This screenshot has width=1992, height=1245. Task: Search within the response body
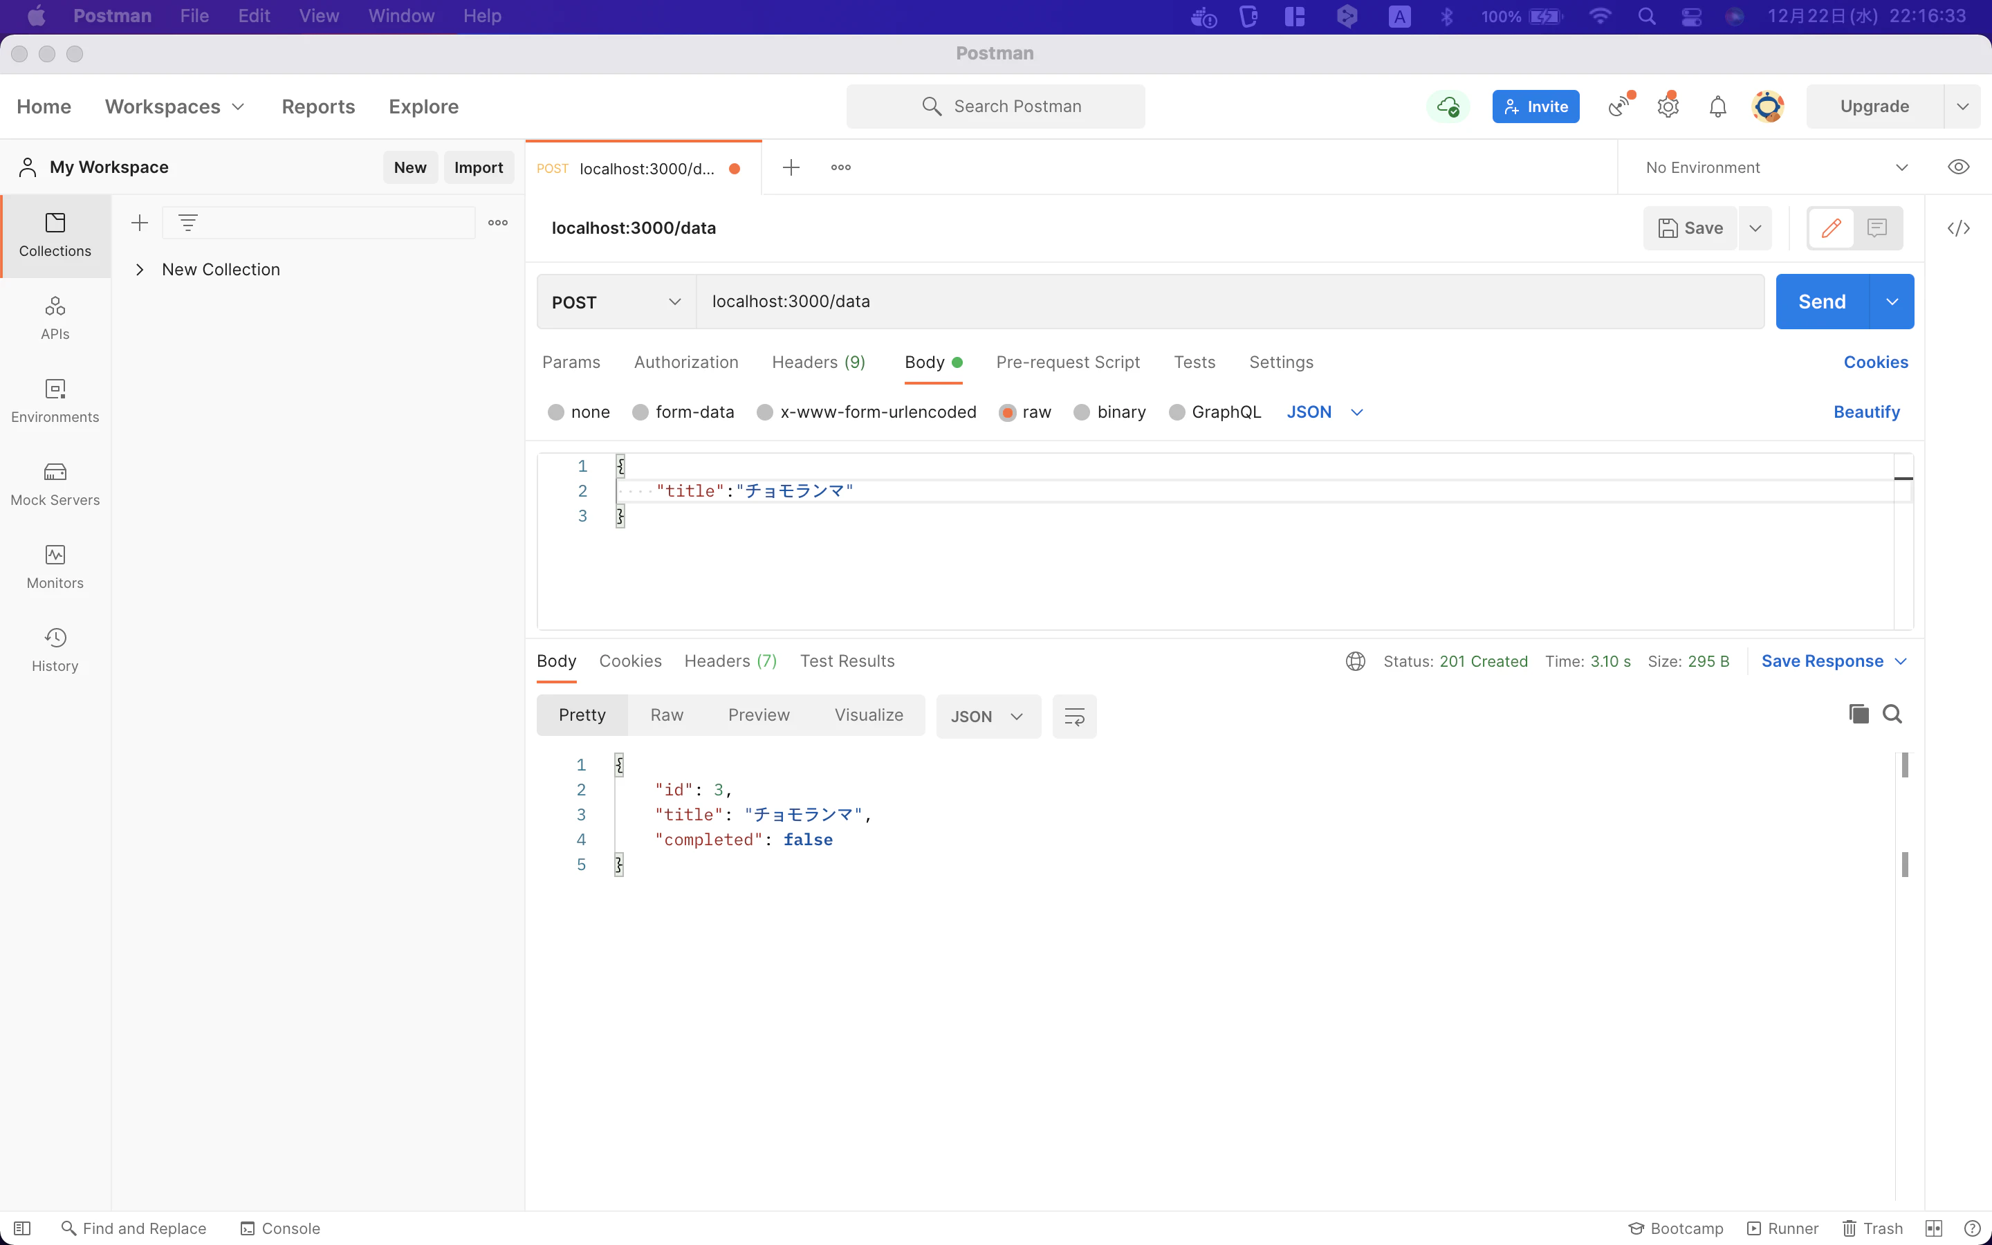click(x=1892, y=714)
